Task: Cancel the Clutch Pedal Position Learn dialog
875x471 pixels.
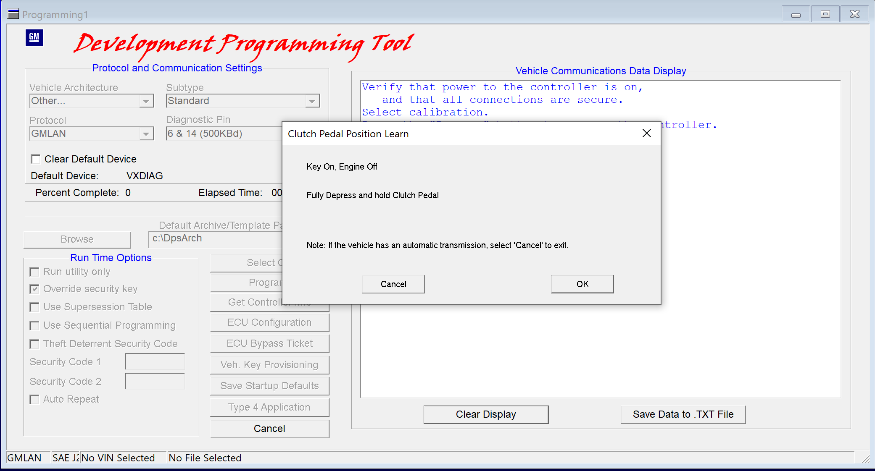Action: [393, 284]
